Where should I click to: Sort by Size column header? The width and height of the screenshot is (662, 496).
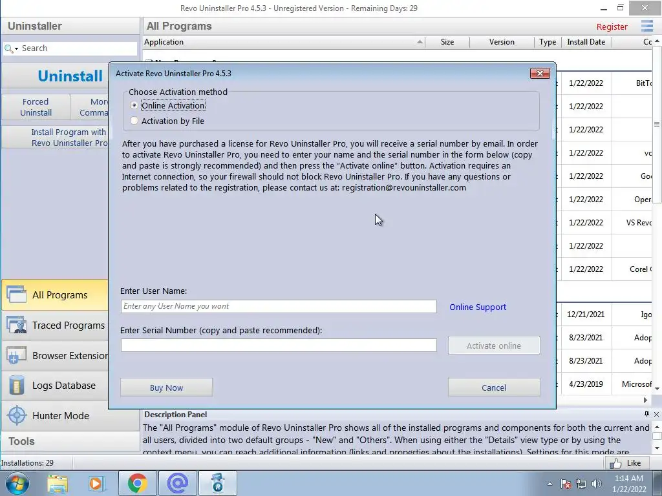447,42
